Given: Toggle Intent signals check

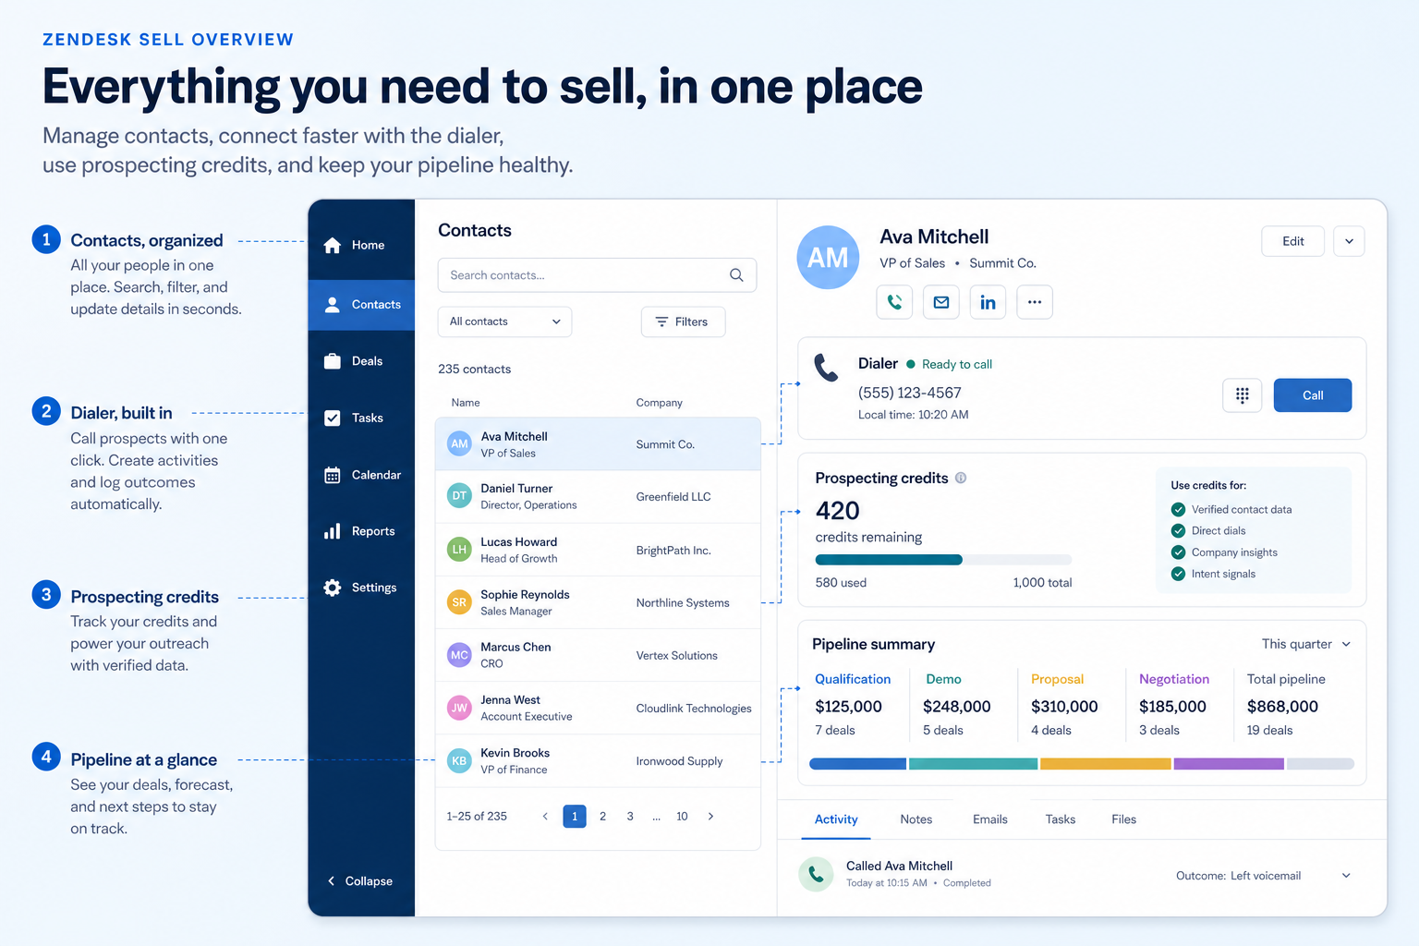Looking at the screenshot, I should [x=1178, y=574].
